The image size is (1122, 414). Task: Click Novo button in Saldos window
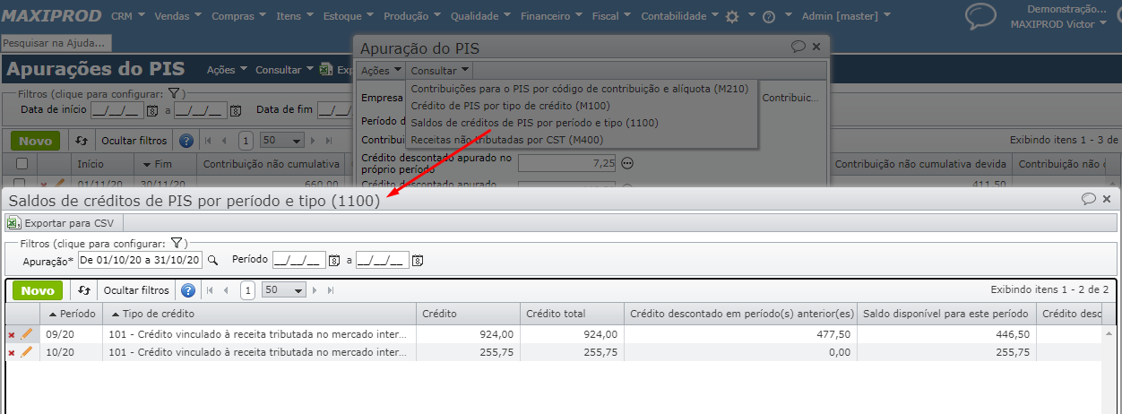[38, 290]
